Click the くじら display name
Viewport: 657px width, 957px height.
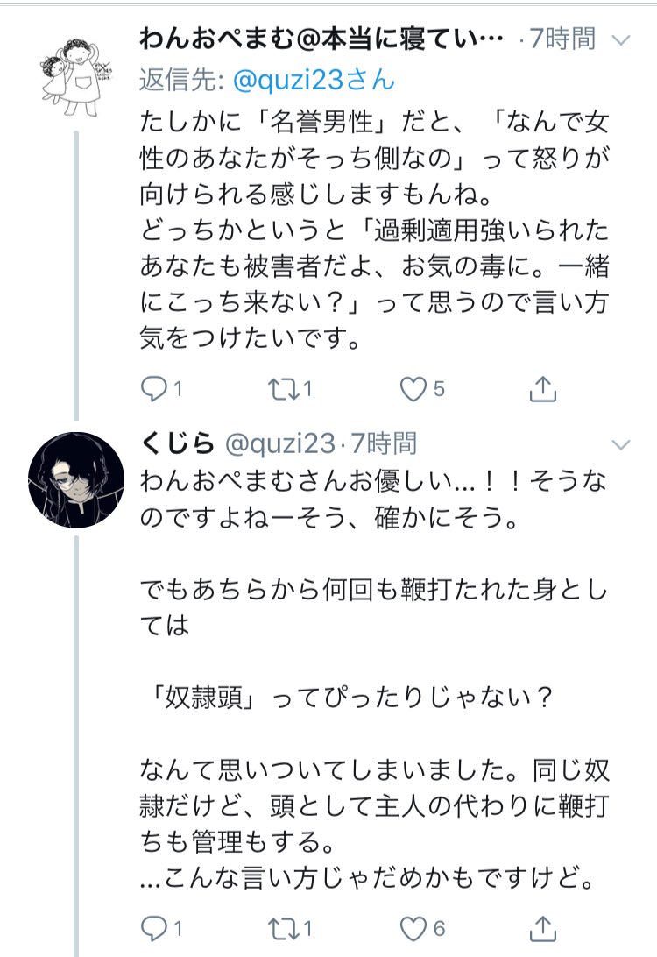click(x=176, y=445)
